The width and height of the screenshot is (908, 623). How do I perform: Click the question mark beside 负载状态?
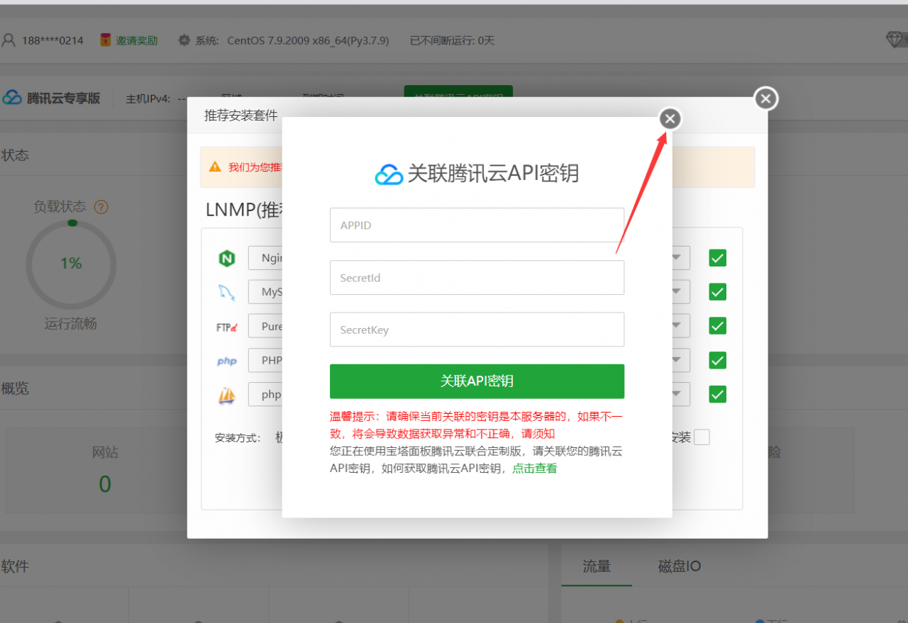[101, 207]
